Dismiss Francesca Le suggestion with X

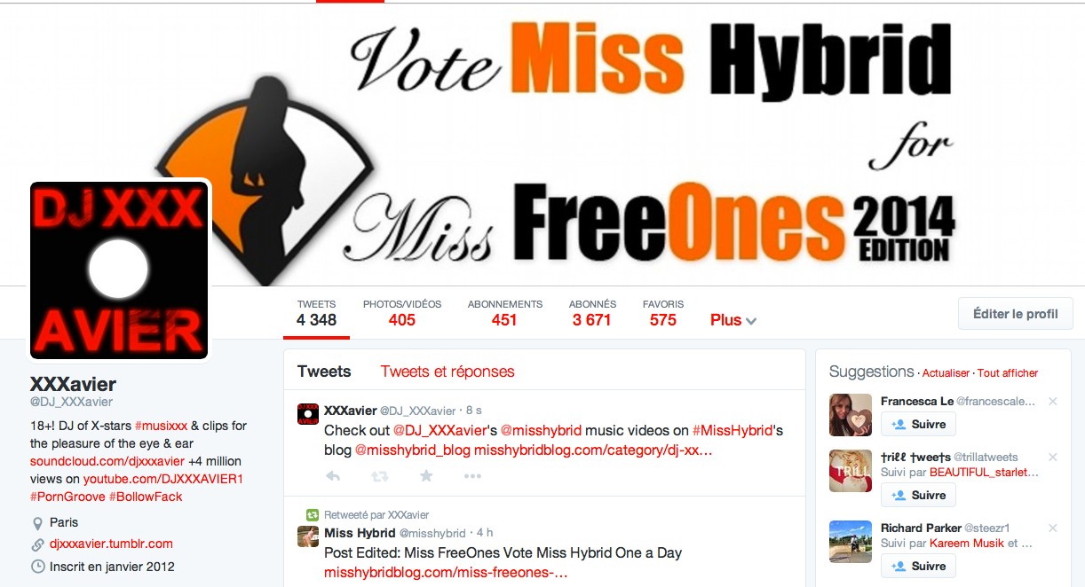(x=1053, y=402)
